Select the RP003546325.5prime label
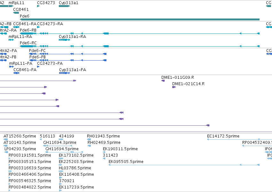Viewport: 272px width, 192px height. [x=30, y=181]
